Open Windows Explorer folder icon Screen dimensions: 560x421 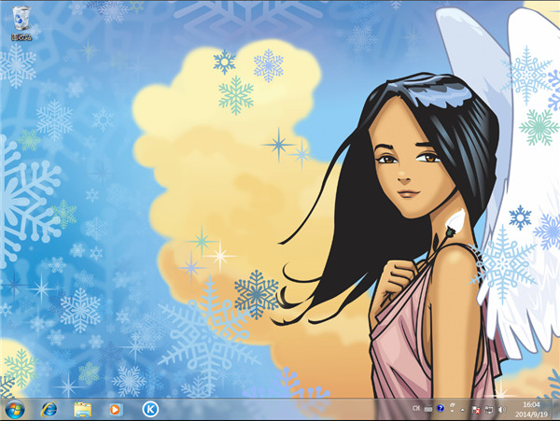pyautogui.click(x=82, y=409)
